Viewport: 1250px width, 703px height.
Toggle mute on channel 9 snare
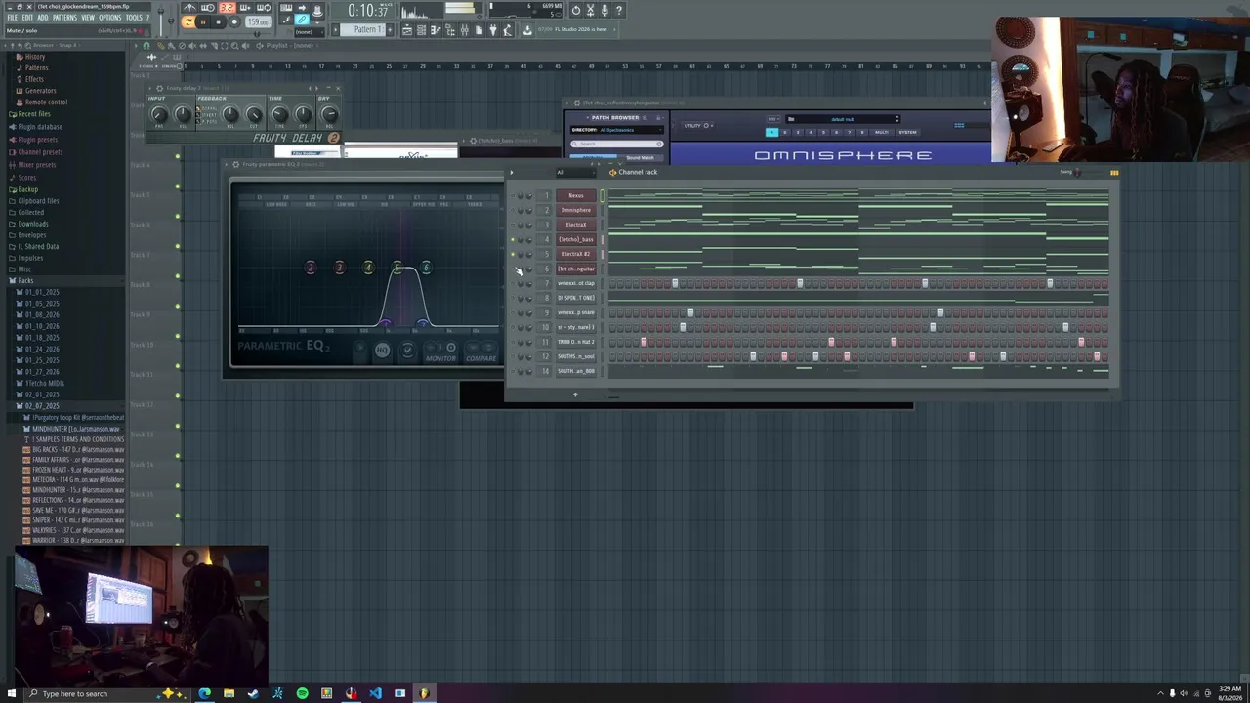pos(513,312)
